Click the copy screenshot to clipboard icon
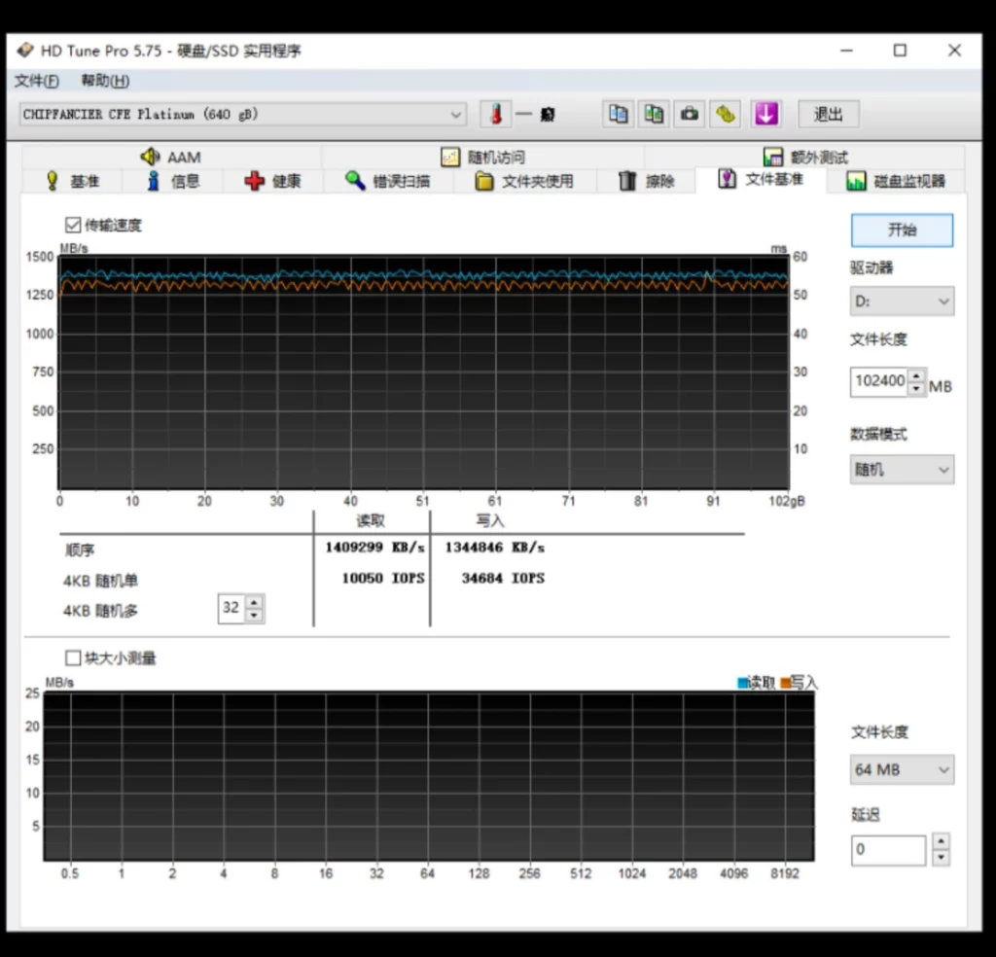The image size is (996, 957). click(x=654, y=115)
